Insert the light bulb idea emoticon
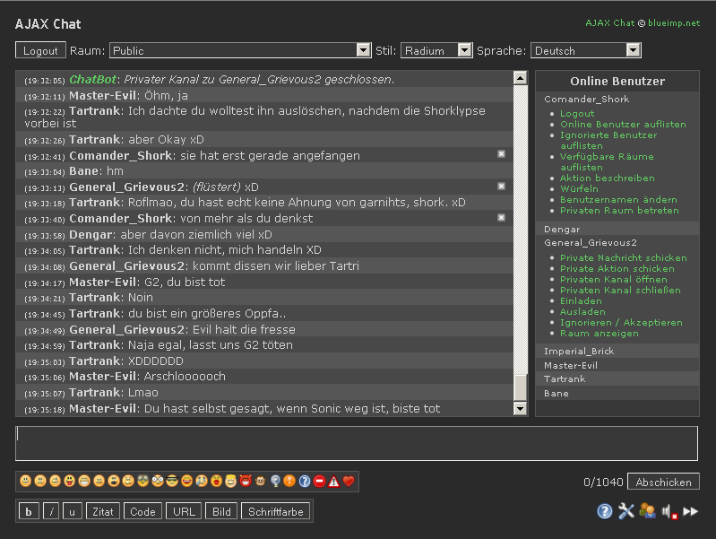Image resolution: width=716 pixels, height=539 pixels. click(x=275, y=481)
